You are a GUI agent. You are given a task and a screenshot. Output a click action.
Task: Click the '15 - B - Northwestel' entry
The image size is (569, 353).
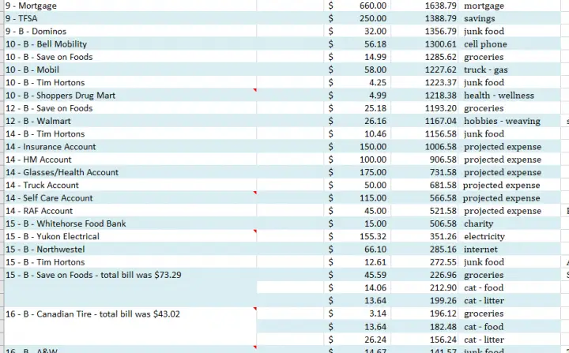coord(130,250)
